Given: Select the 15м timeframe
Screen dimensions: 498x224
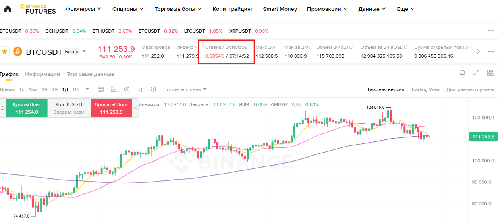Looking at the screenshot, I should click(x=33, y=89).
